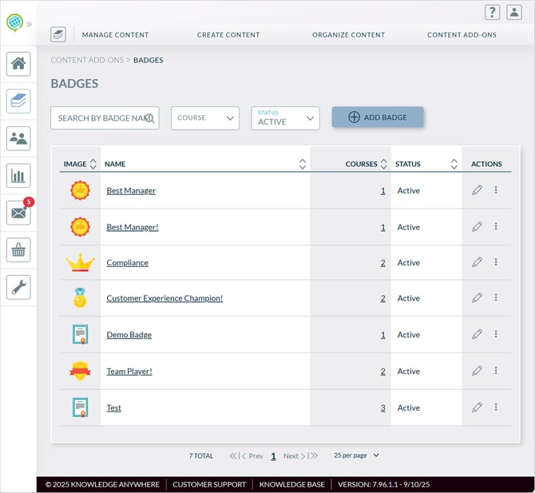Open the Content Add-Ons menu
This screenshot has width=535, height=493.
click(462, 35)
